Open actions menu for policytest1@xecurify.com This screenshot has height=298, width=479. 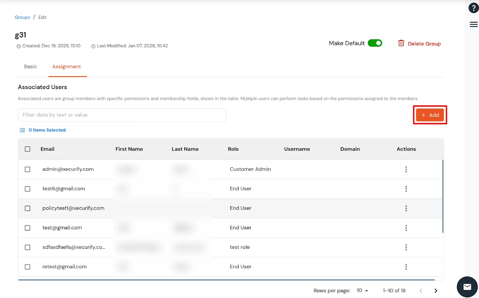[x=406, y=208]
